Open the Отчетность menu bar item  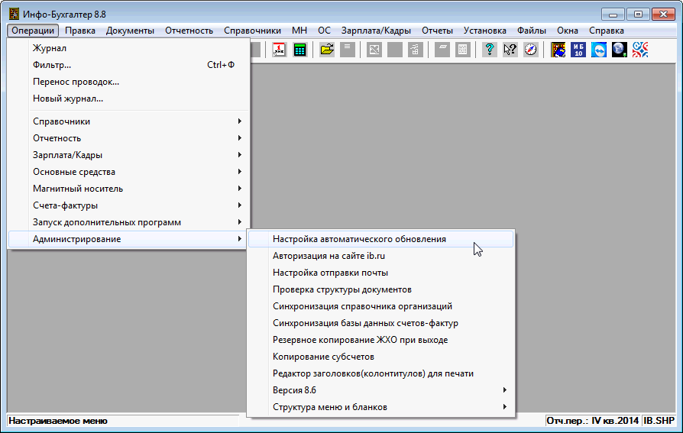click(x=189, y=31)
